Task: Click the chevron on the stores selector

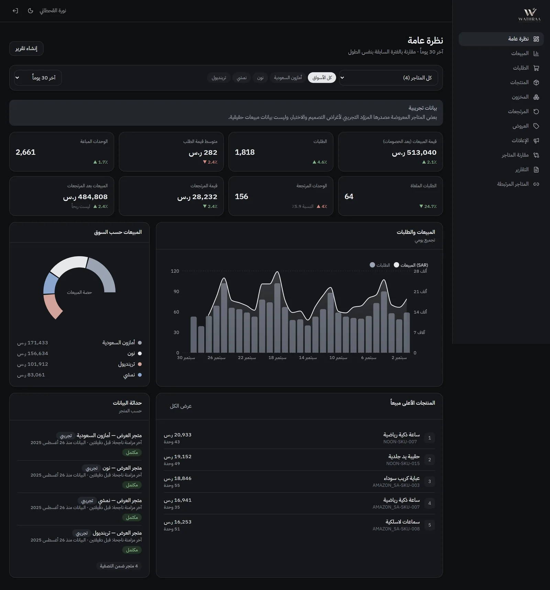Action: (x=342, y=78)
